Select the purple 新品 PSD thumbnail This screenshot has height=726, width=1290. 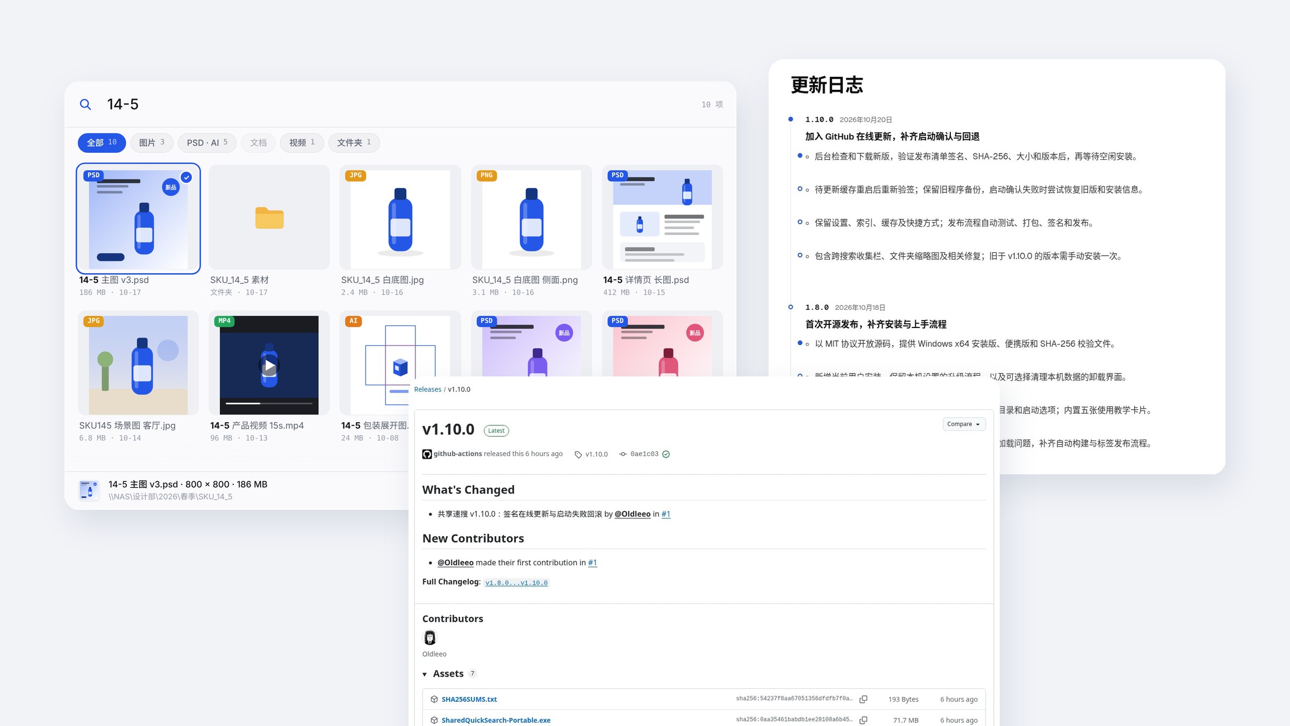[531, 344]
